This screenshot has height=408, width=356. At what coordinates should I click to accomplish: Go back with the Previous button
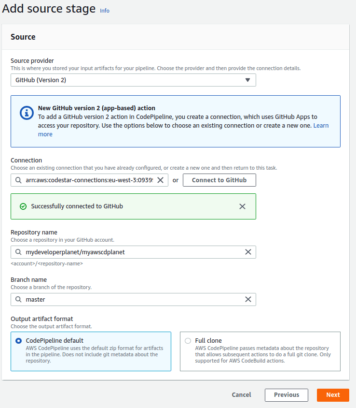click(x=287, y=395)
